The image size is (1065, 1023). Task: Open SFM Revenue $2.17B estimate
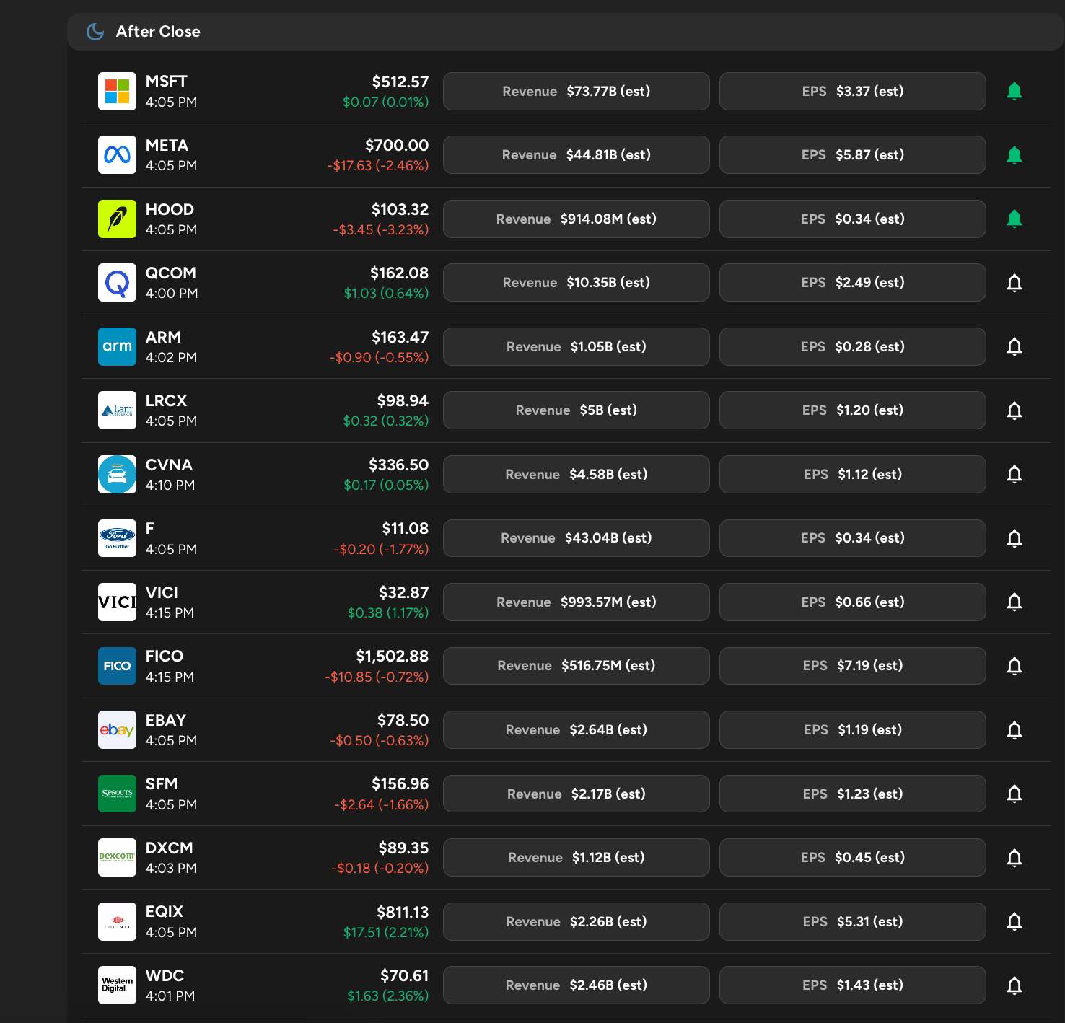tap(577, 794)
